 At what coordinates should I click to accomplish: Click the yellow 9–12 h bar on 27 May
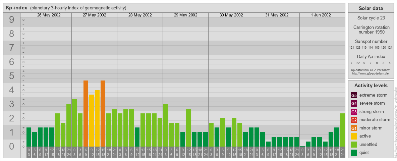point(92,120)
